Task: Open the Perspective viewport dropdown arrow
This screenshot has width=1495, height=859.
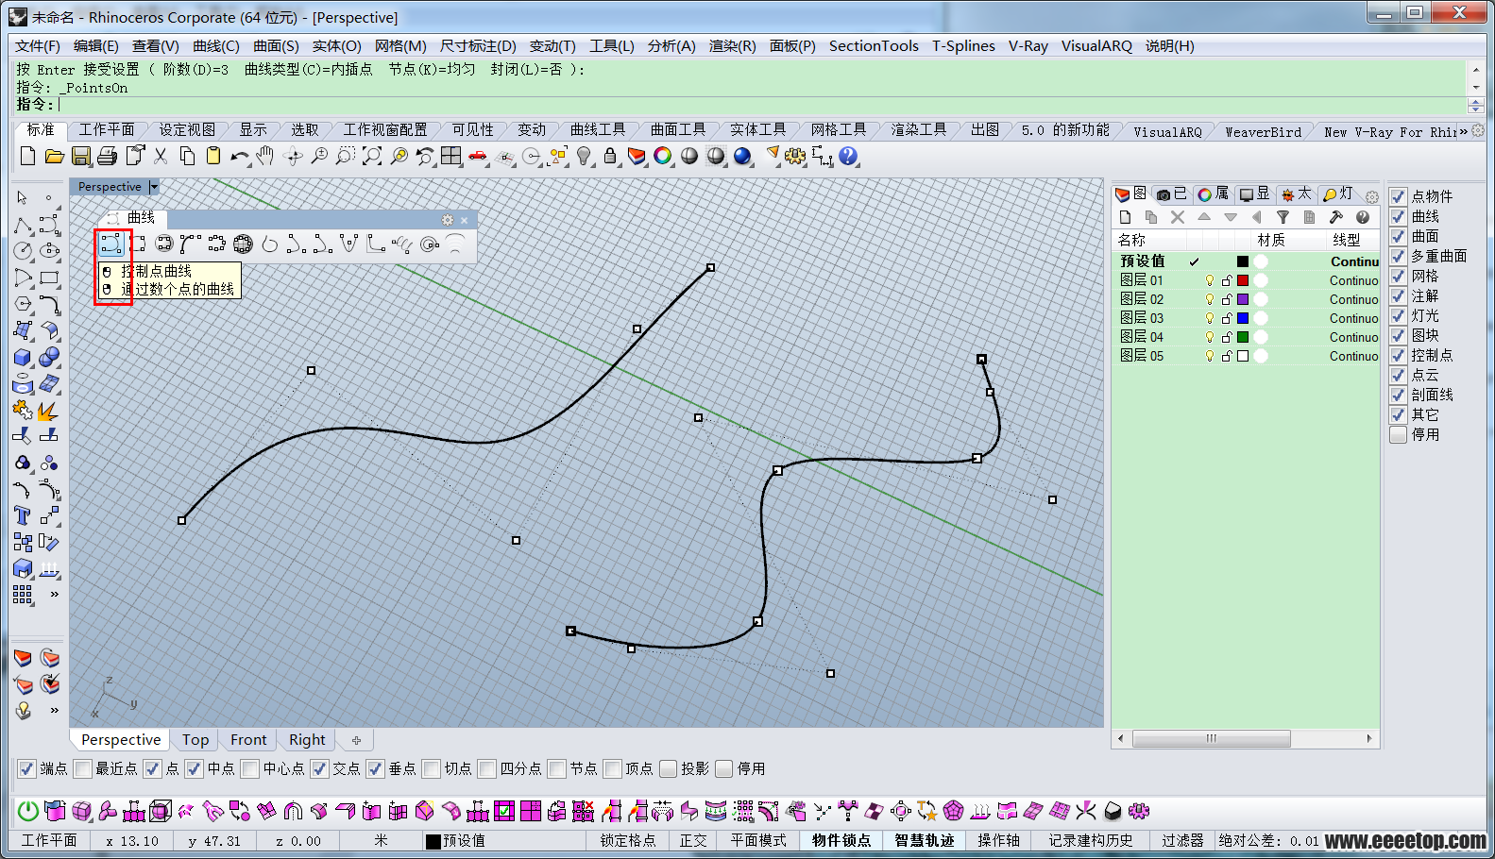Action: [154, 187]
